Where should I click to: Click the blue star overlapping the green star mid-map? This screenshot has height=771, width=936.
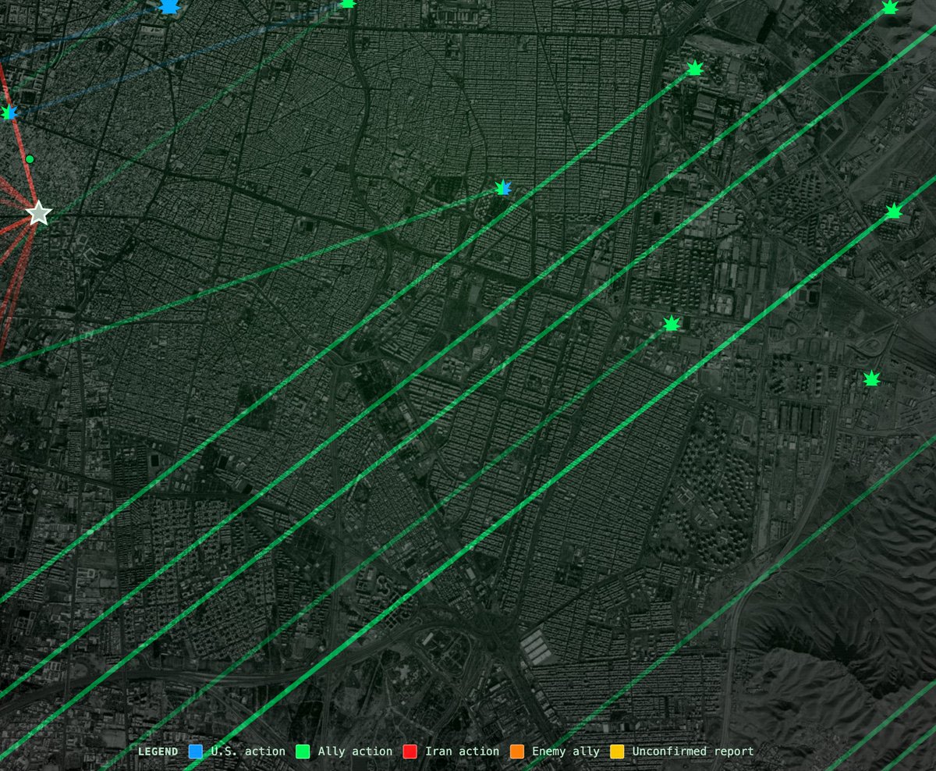(x=505, y=187)
